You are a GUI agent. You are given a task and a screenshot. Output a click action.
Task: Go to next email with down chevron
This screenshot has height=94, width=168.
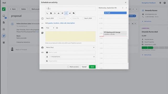(x=136, y=9)
